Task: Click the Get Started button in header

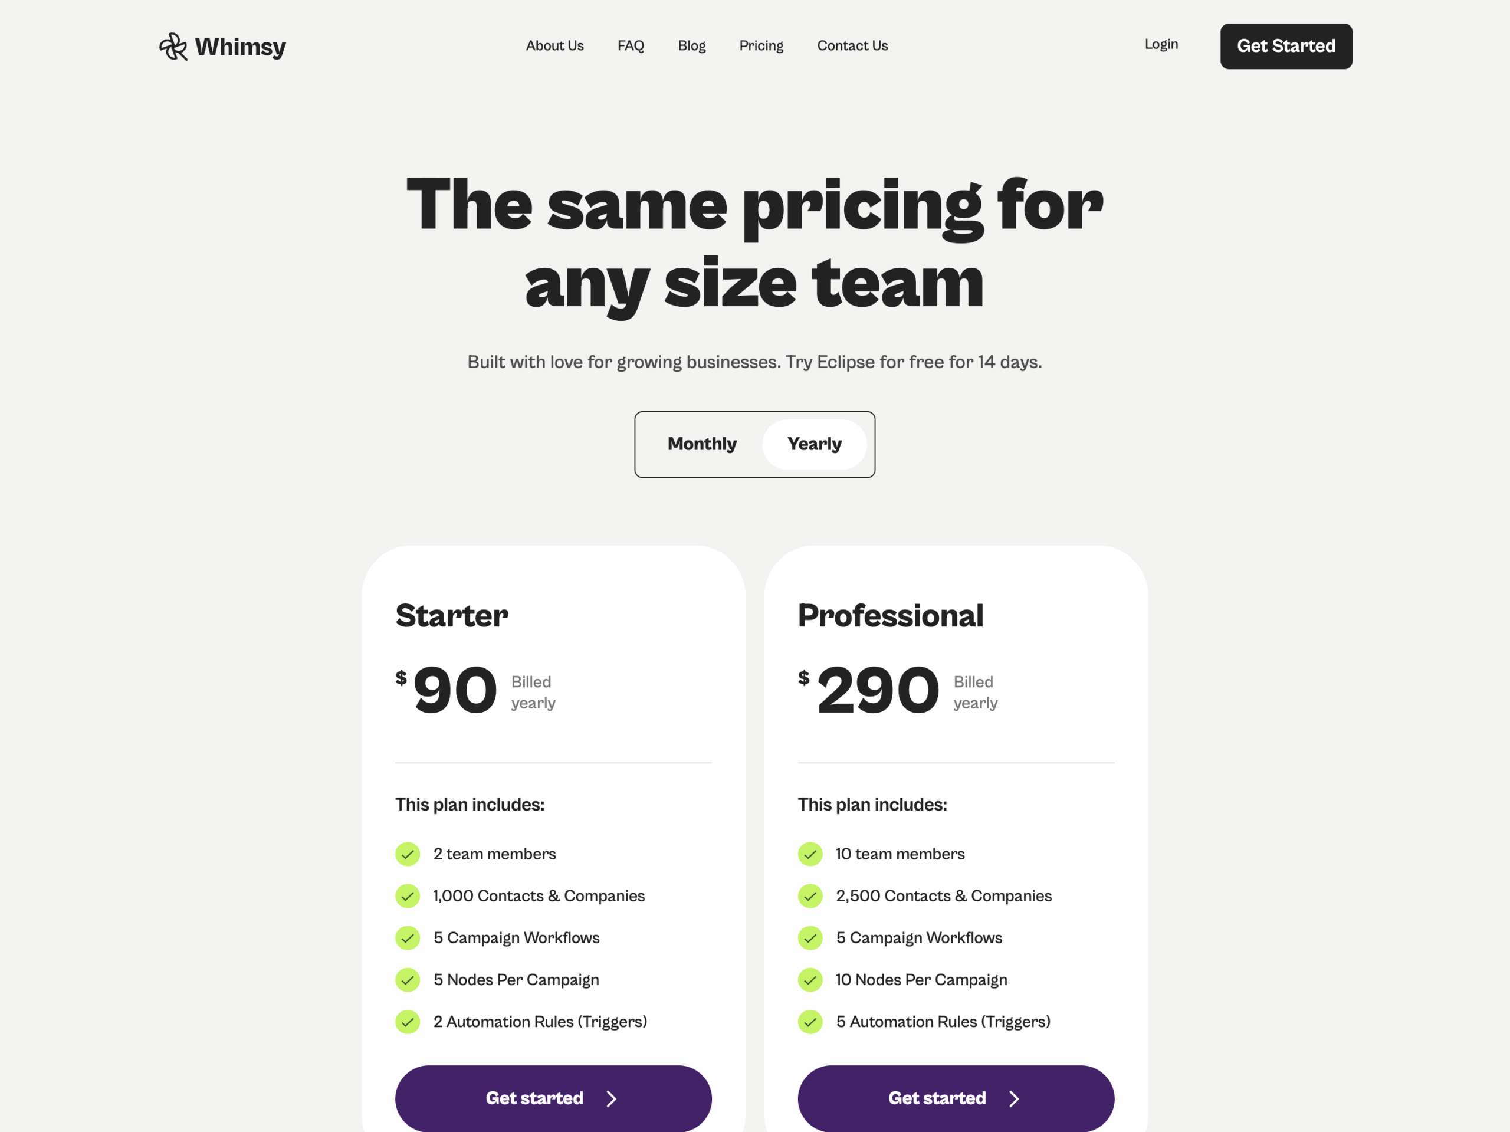Action: [1285, 46]
